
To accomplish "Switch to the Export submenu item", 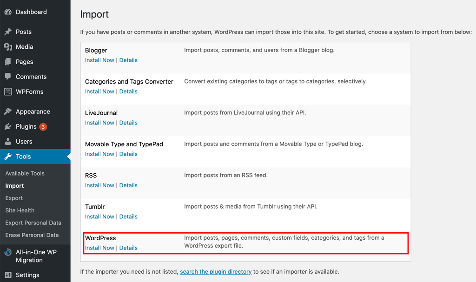I will [14, 197].
